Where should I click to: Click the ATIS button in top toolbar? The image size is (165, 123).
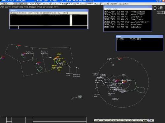(x=19, y=4)
